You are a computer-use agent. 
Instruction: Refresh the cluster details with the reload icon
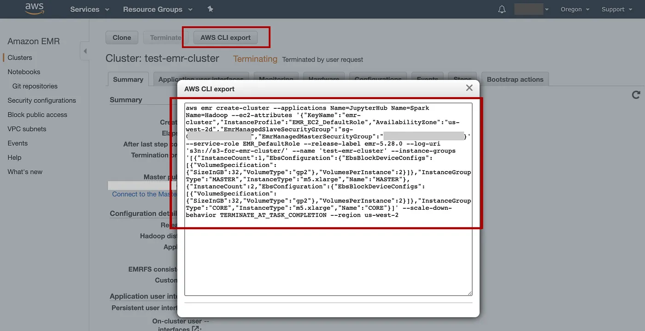click(x=636, y=95)
